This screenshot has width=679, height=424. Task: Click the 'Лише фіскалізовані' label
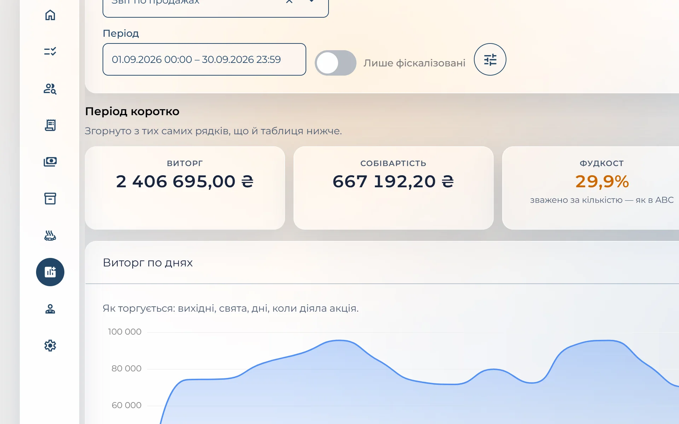(x=414, y=63)
